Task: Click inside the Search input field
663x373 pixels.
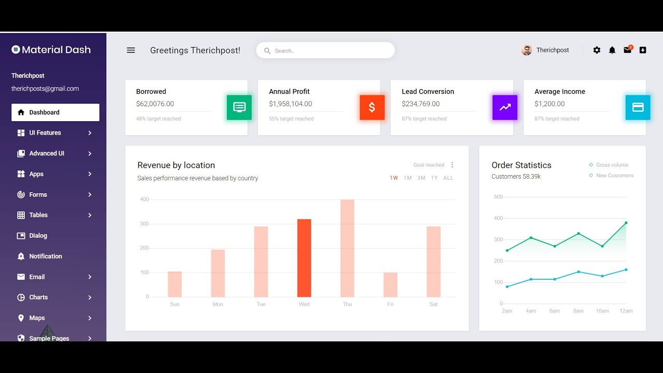Action: [325, 50]
